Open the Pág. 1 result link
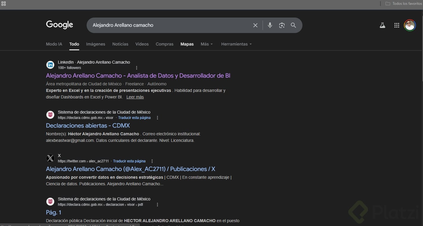Screen dimensions: 423x226 click(x=54, y=212)
